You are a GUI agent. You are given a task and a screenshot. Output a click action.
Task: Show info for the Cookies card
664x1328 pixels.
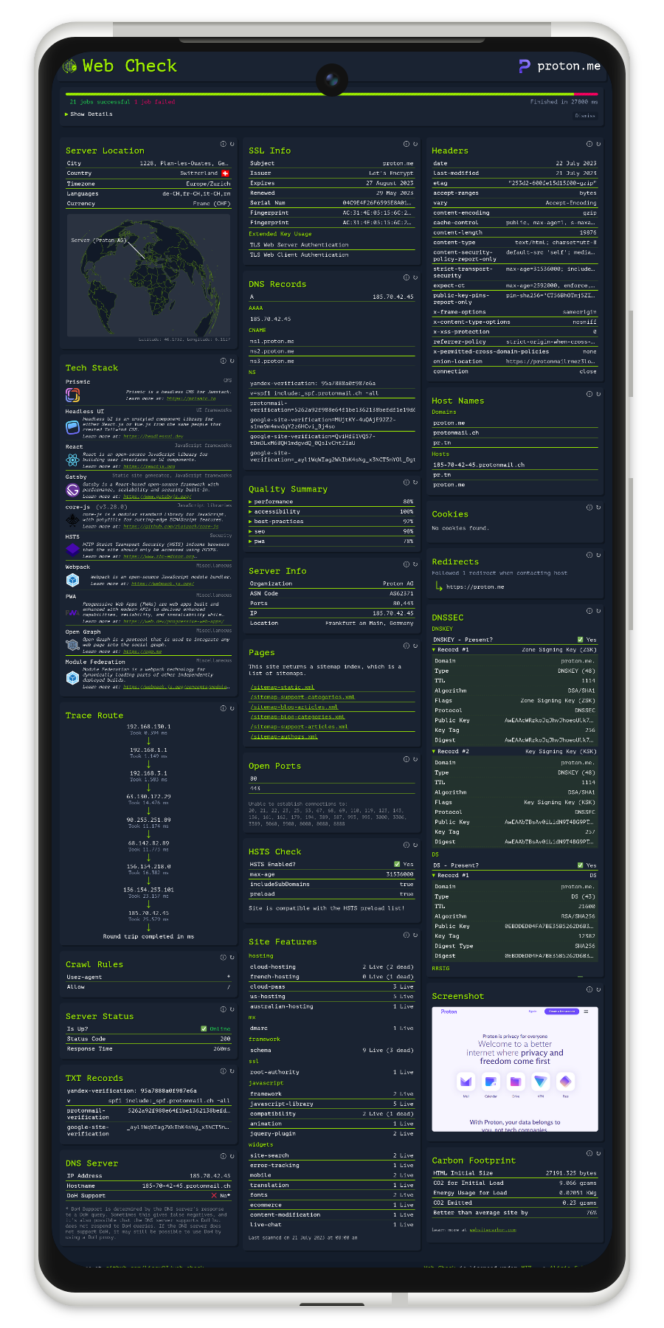589,508
